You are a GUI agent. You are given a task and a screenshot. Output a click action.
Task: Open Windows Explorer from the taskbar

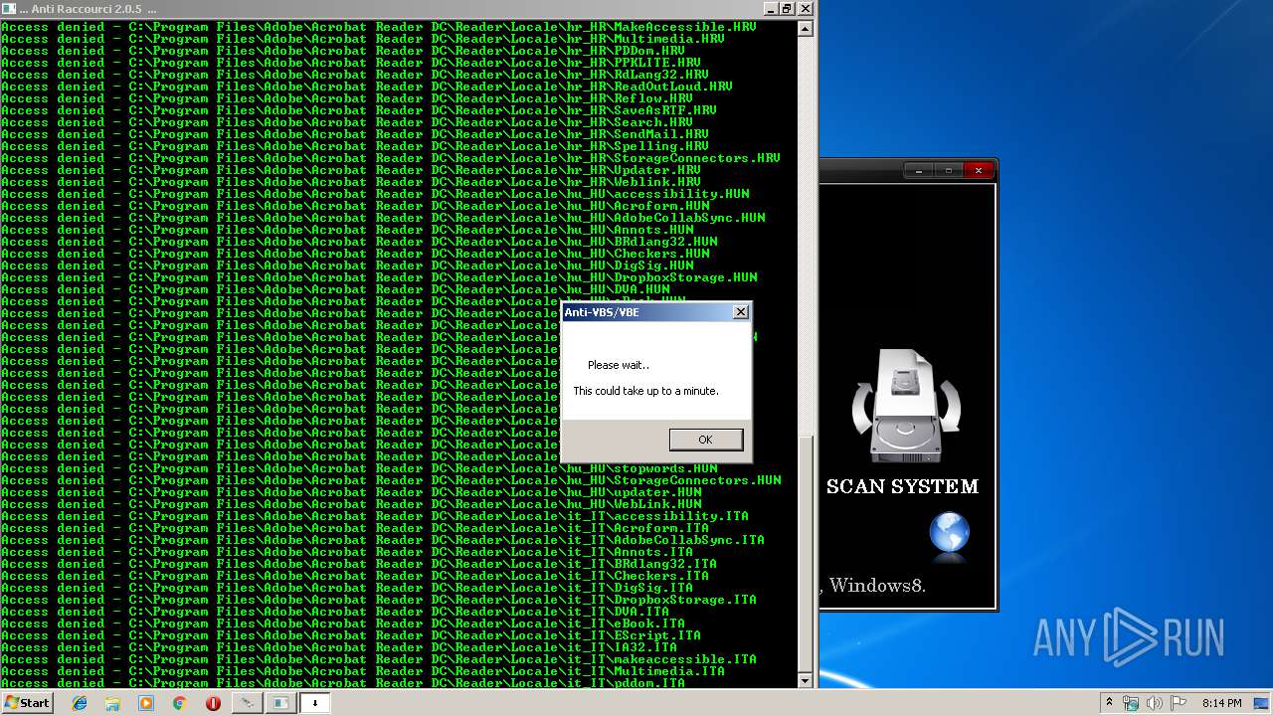112,703
